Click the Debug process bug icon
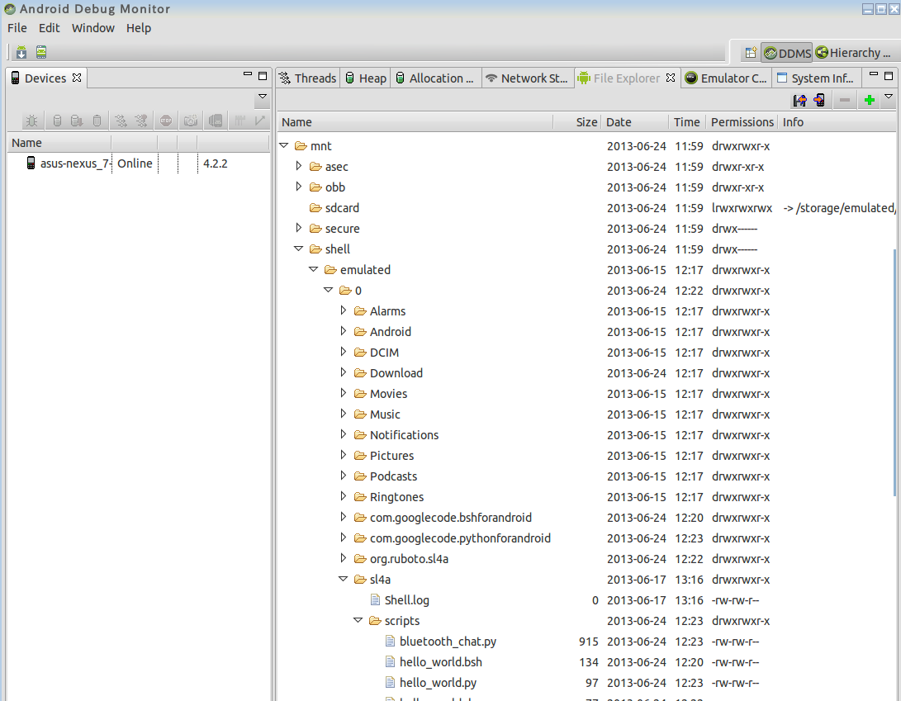Screen dimensions: 901x701 [x=31, y=121]
